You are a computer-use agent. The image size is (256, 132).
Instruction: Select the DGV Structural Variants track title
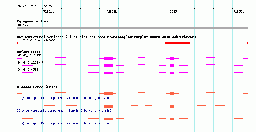pos(107,37)
